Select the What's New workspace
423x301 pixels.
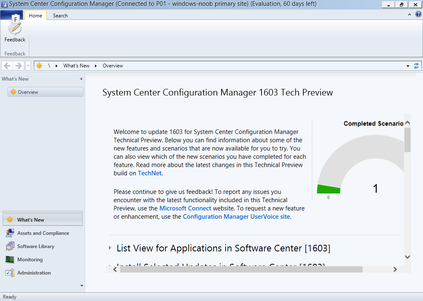pyautogui.click(x=43, y=220)
